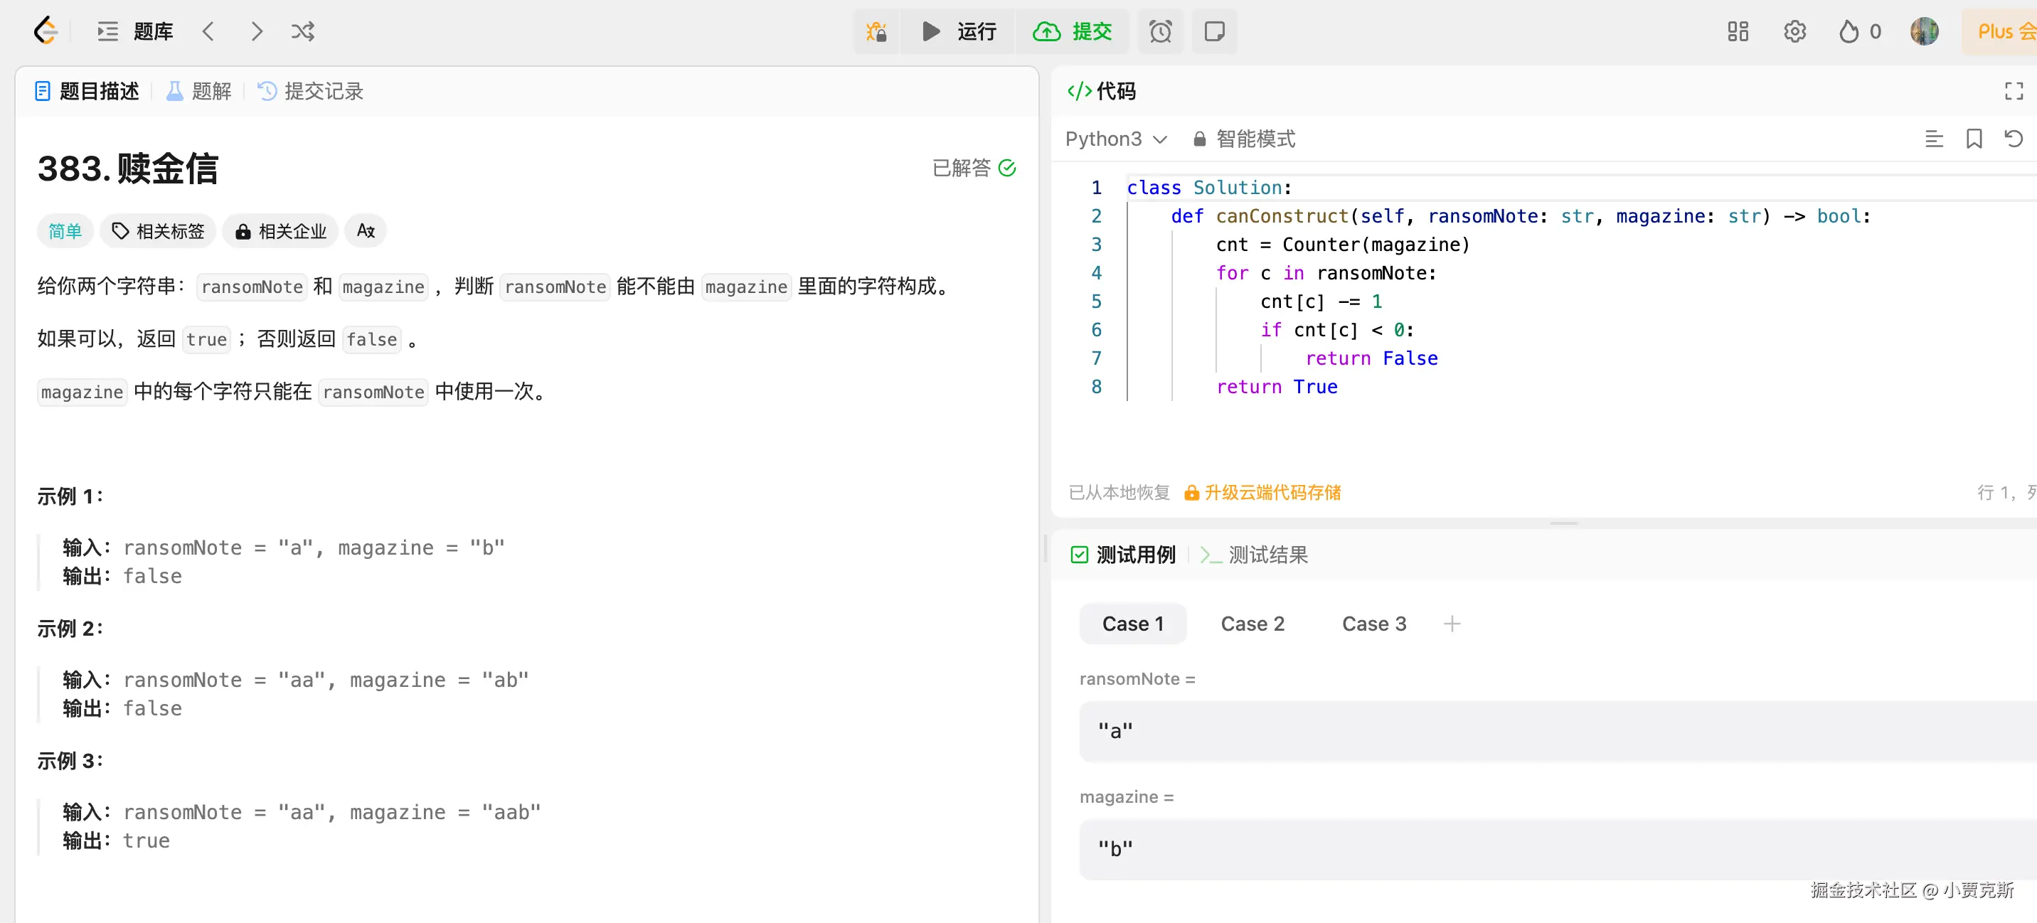Click the format code lines icon

tap(1933, 139)
